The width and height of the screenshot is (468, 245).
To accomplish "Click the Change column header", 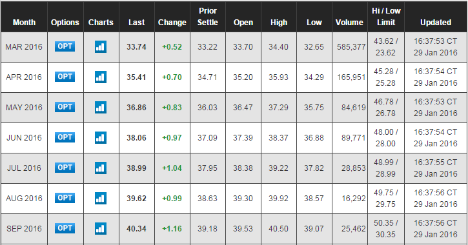I will pyautogui.click(x=172, y=23).
